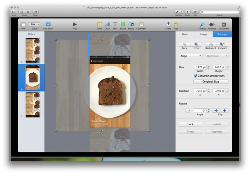Open the Animate inspector
250x174 pixels.
tap(213, 25)
